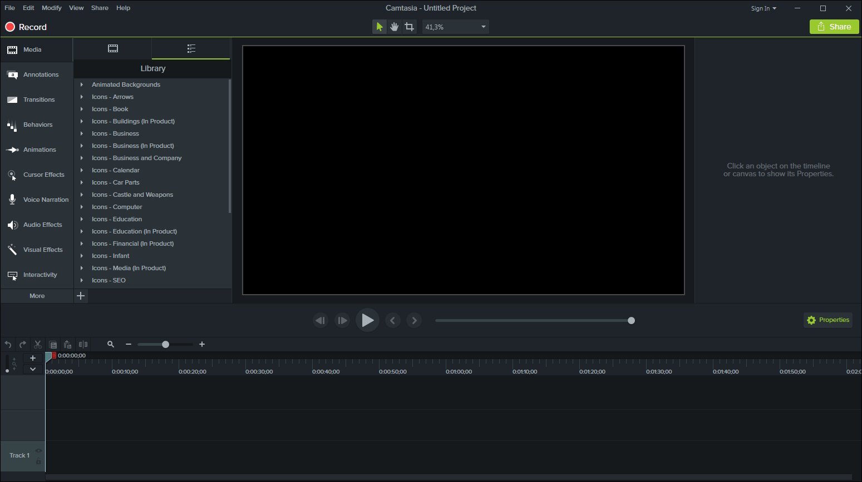Activate the Crop tool
The width and height of the screenshot is (862, 482).
click(x=410, y=27)
